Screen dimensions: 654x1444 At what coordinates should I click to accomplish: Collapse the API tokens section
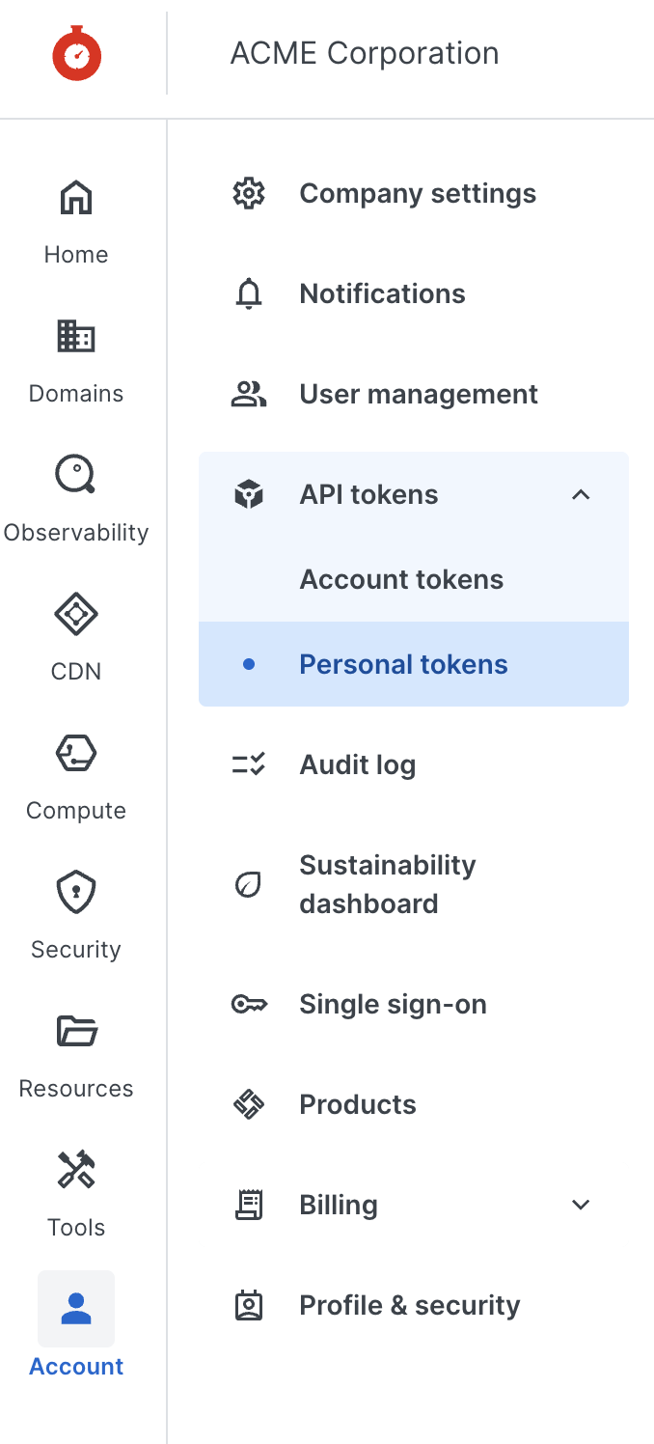pyautogui.click(x=581, y=494)
